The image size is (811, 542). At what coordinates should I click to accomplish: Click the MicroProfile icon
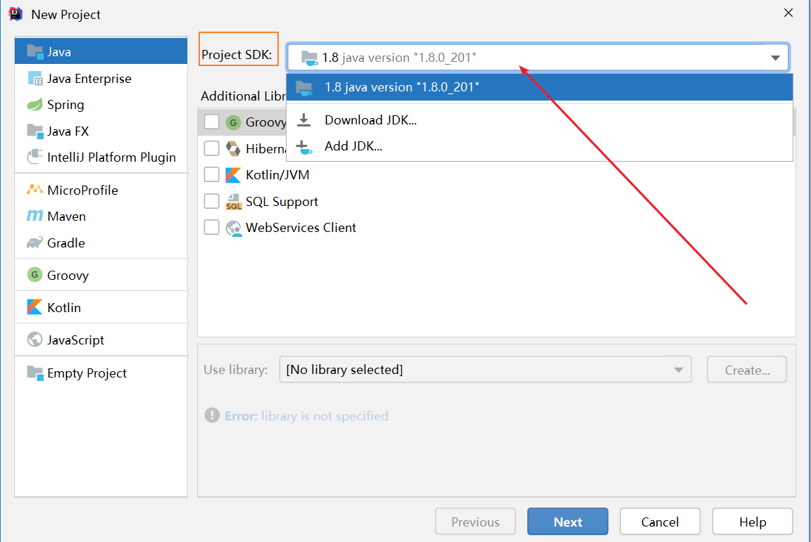click(34, 190)
